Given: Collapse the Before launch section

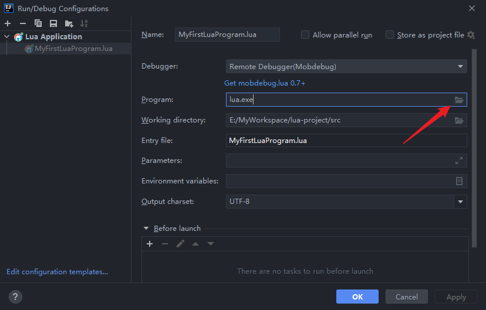Looking at the screenshot, I should pos(146,229).
